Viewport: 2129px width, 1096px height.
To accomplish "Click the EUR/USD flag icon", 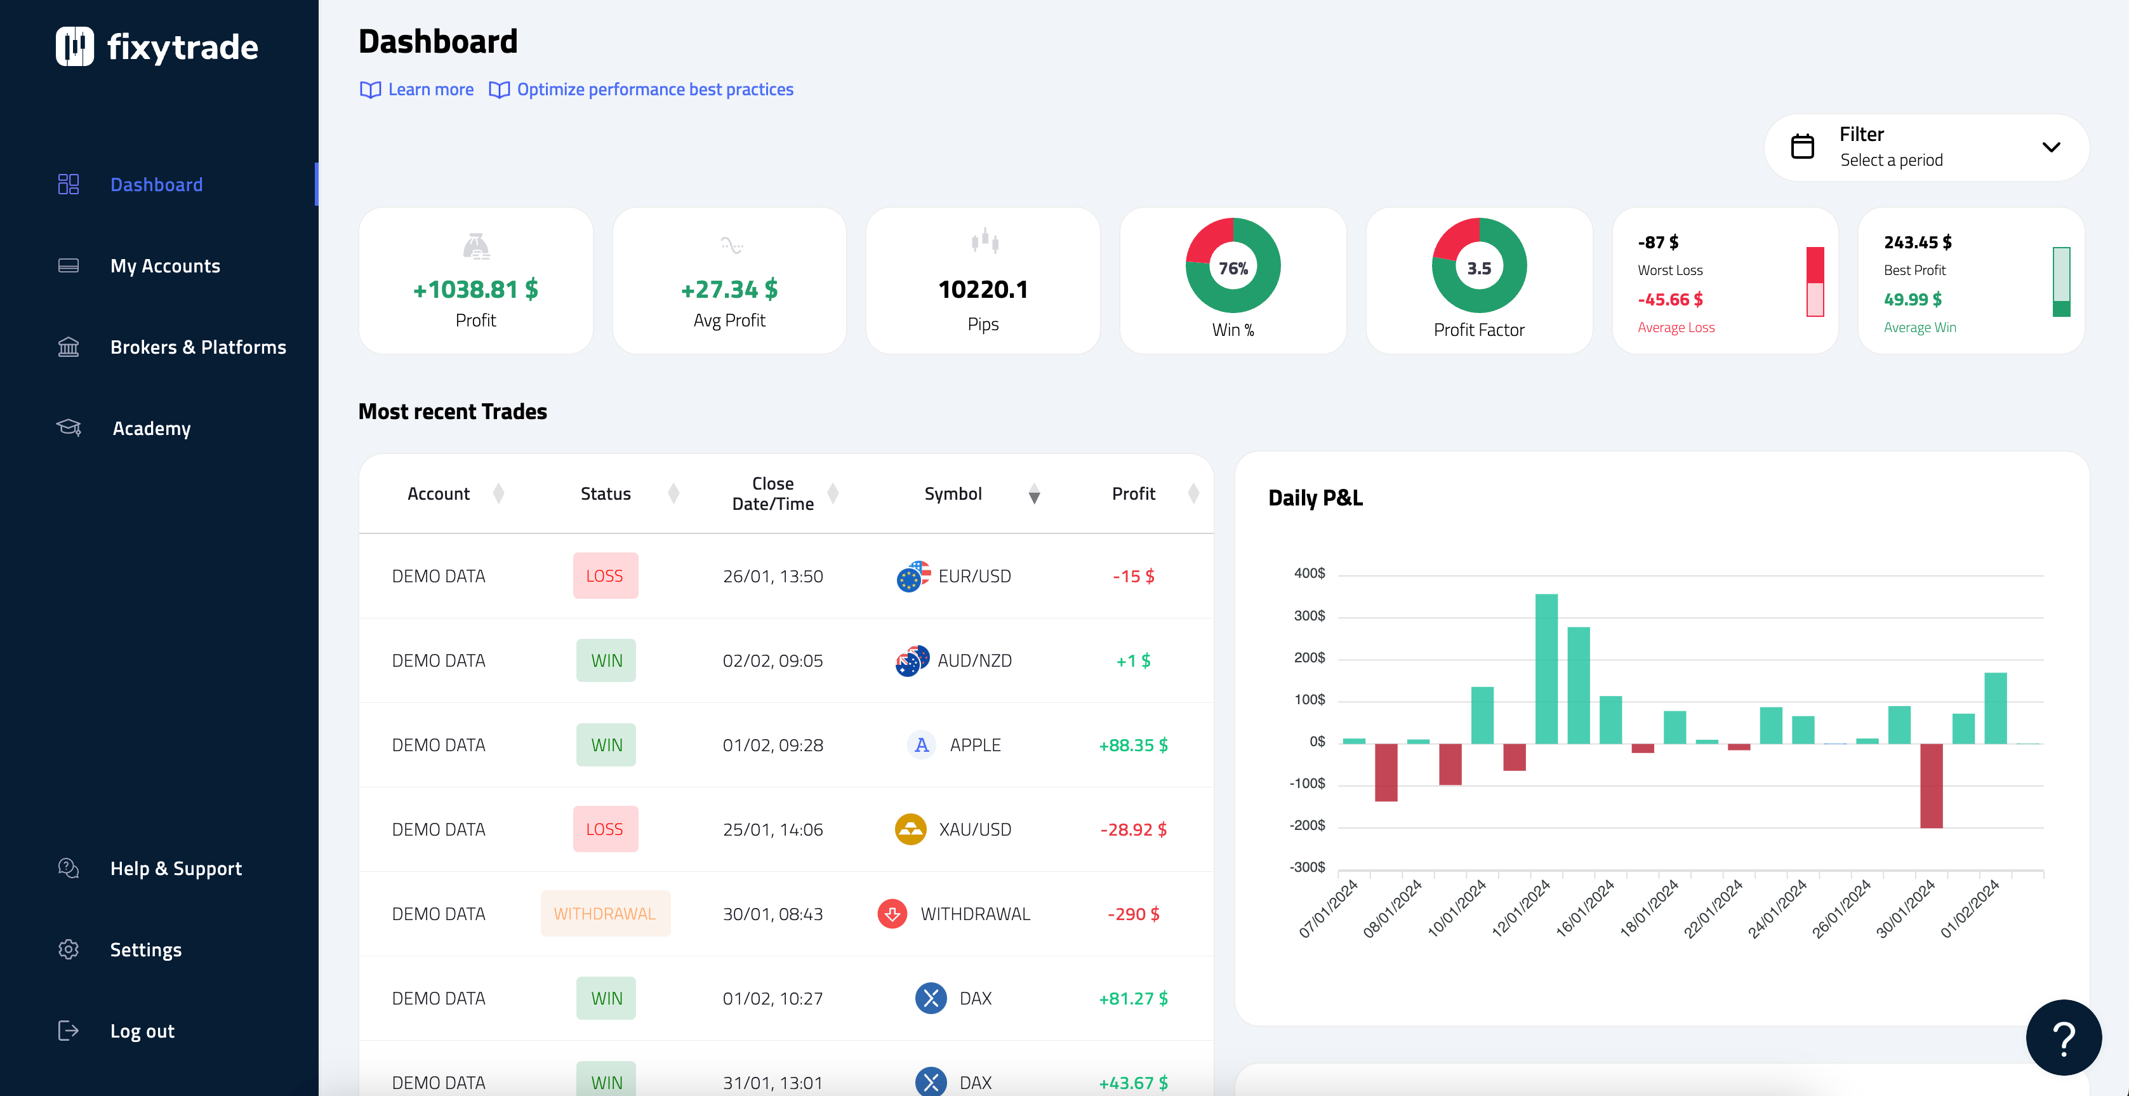I will pos(913,576).
